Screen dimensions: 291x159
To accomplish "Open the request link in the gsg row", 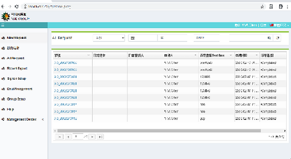I will pyautogui.click(x=65, y=118).
